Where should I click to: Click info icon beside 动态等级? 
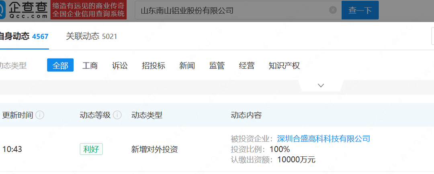tap(117, 115)
